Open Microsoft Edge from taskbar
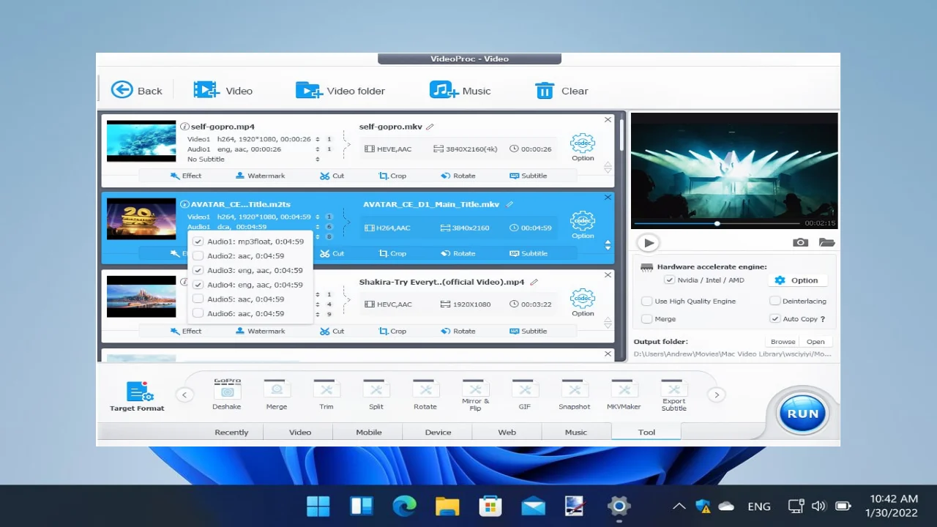The image size is (937, 527). pyautogui.click(x=404, y=506)
